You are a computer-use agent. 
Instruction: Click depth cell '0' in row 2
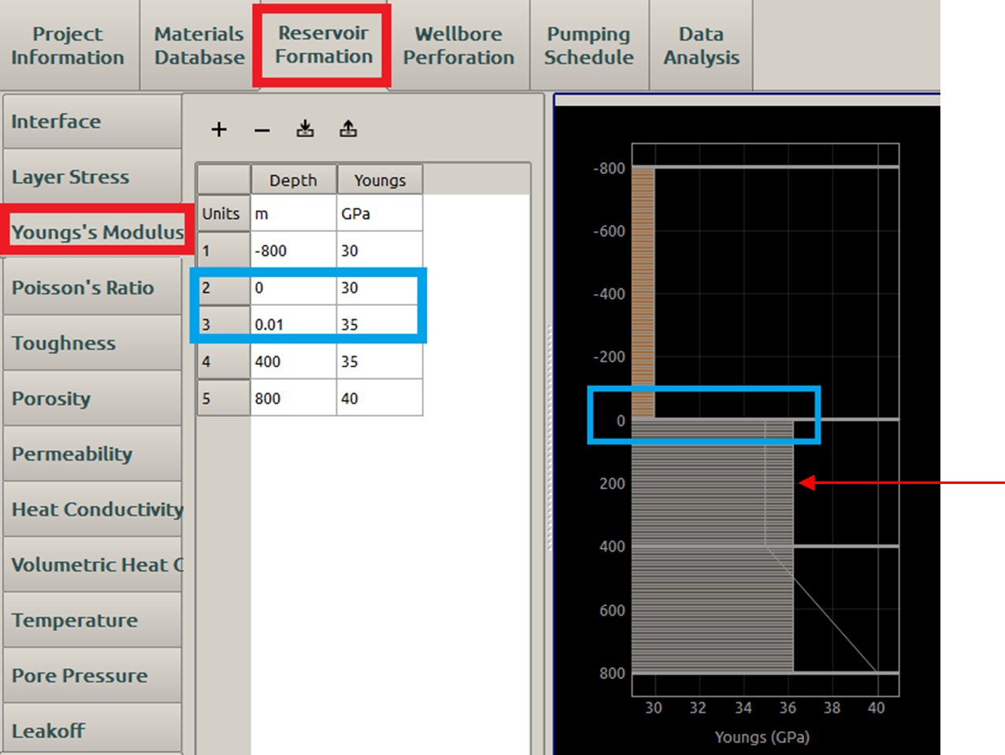pyautogui.click(x=294, y=288)
